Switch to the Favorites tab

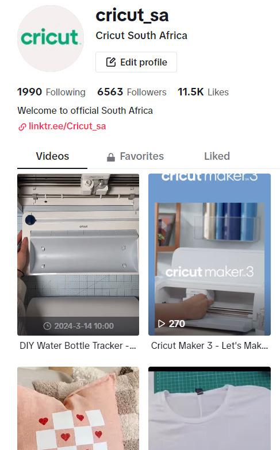point(135,156)
